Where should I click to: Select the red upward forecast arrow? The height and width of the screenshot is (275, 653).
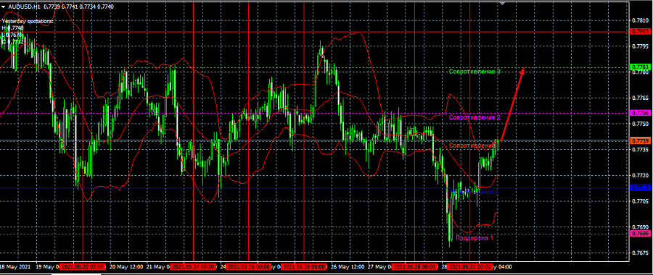(x=512, y=105)
